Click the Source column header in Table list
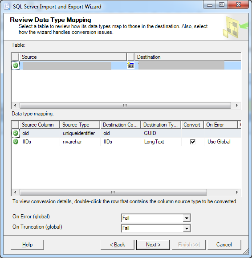252x258 pixels. pos(73,57)
